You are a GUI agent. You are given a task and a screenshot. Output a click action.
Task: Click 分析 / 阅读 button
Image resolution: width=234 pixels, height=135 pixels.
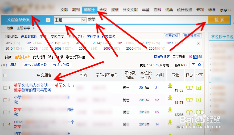click(x=61, y=65)
